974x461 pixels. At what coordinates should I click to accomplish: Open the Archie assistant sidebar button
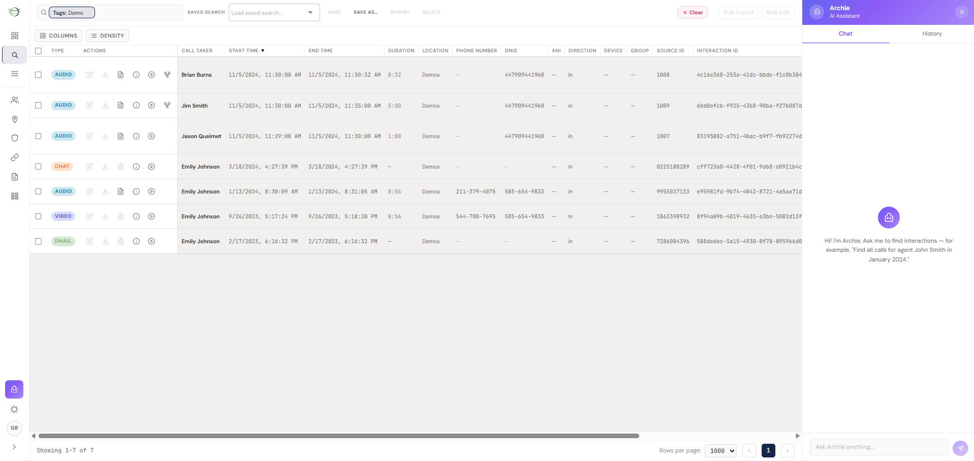(x=14, y=389)
